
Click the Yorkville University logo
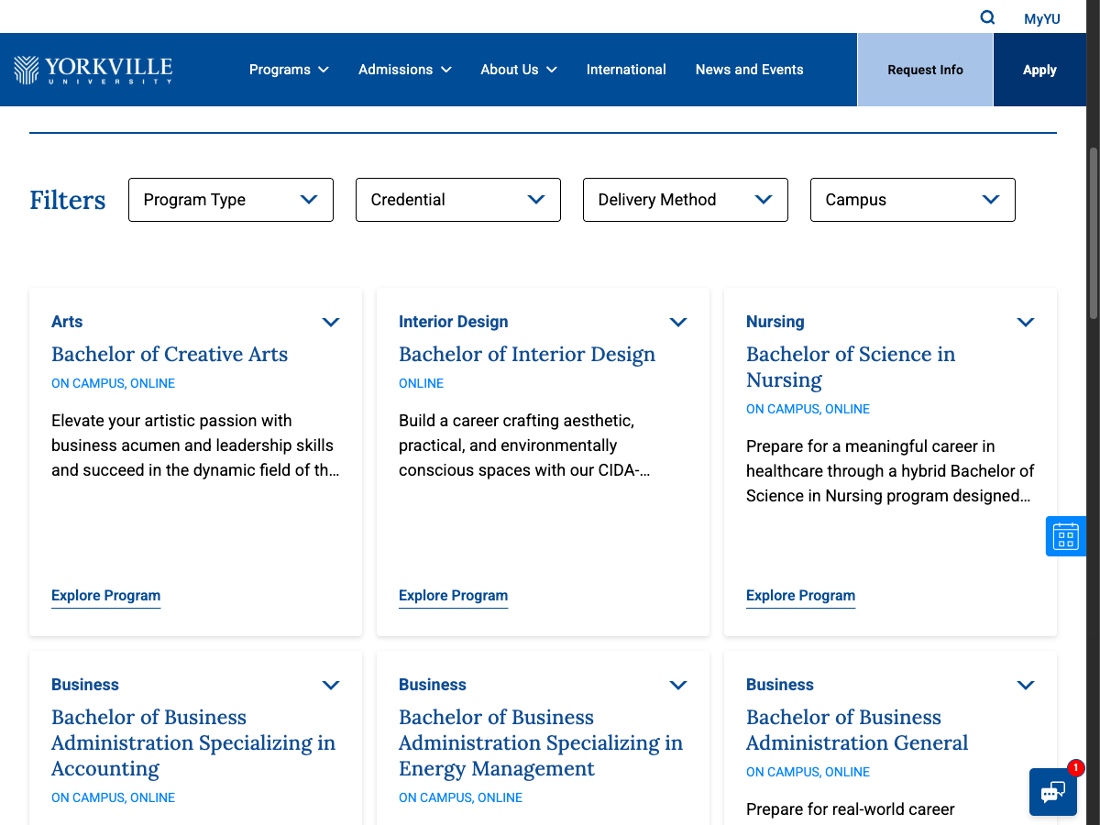coord(93,70)
